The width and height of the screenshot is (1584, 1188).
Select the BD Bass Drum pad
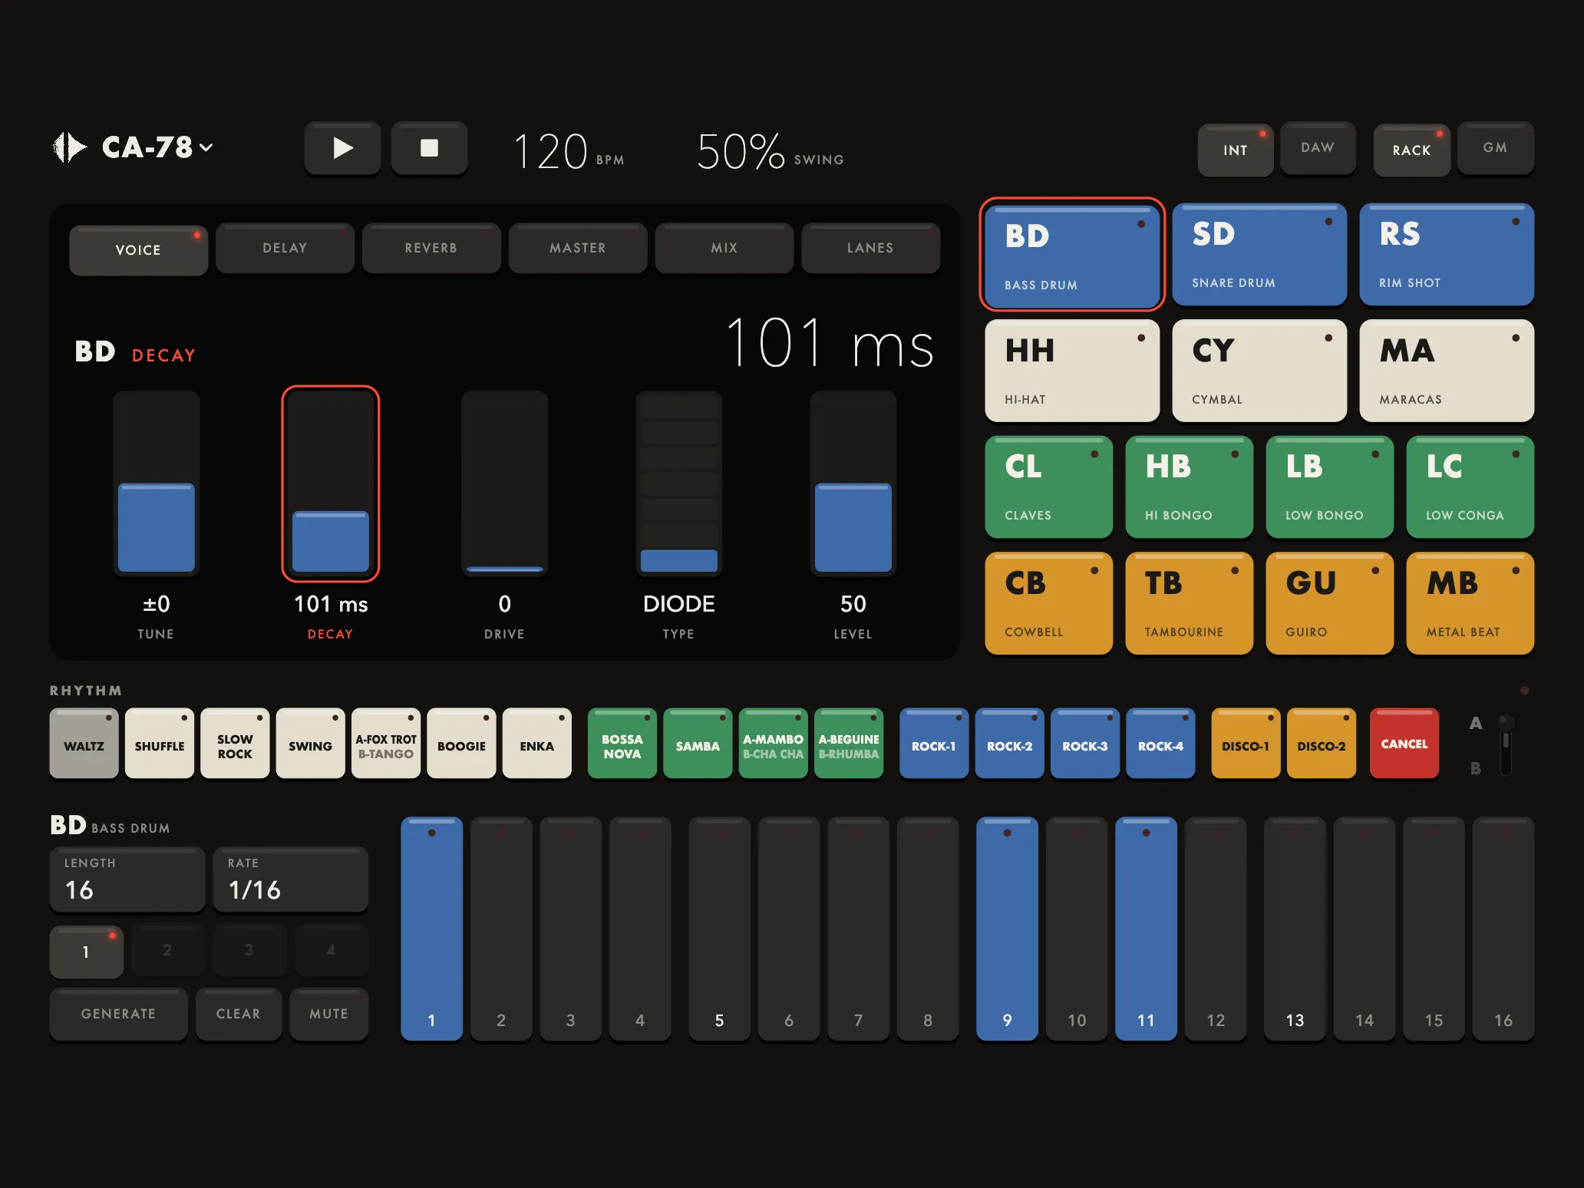coord(1072,255)
